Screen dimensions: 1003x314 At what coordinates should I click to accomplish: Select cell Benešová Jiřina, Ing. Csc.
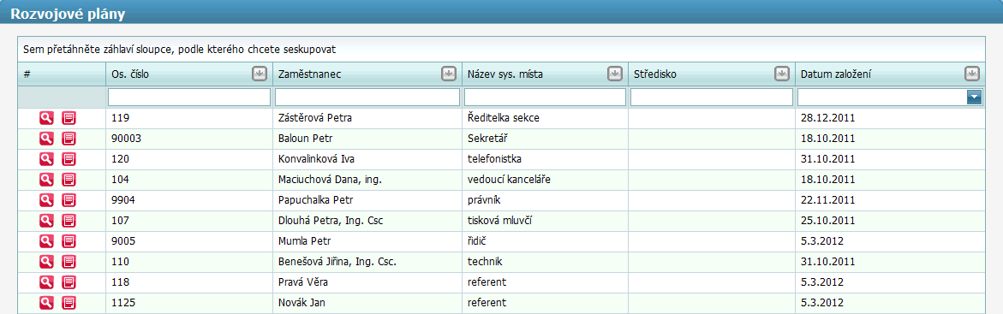367,262
